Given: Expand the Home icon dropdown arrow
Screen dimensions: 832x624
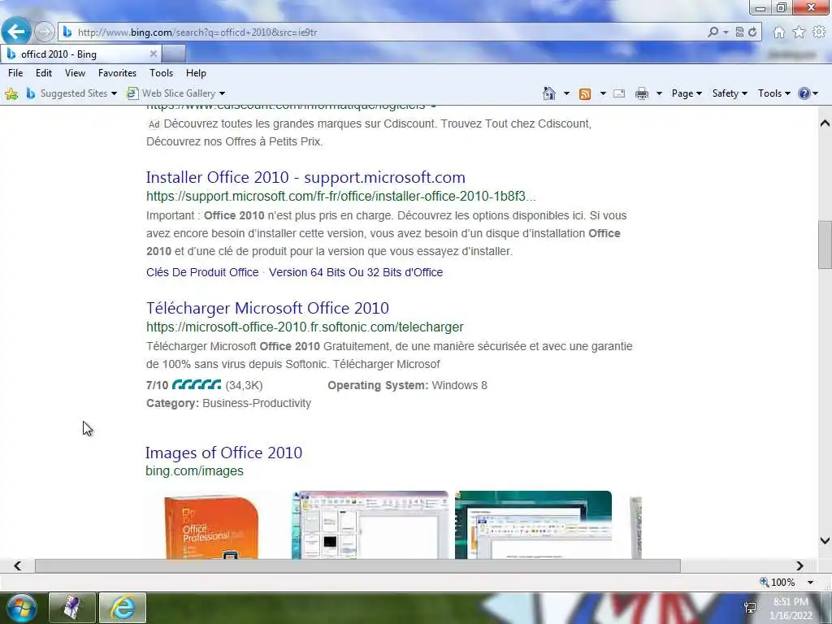Looking at the screenshot, I should pyautogui.click(x=566, y=94).
